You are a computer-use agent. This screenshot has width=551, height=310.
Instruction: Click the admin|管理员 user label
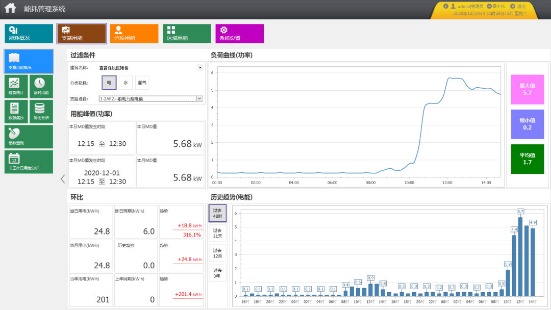[470, 6]
